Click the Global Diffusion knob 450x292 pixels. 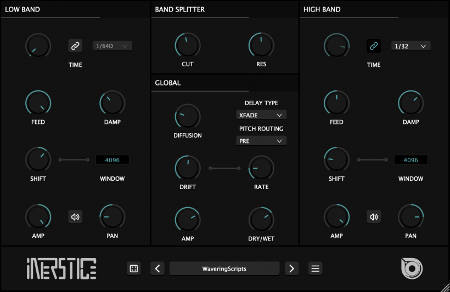[x=188, y=116]
